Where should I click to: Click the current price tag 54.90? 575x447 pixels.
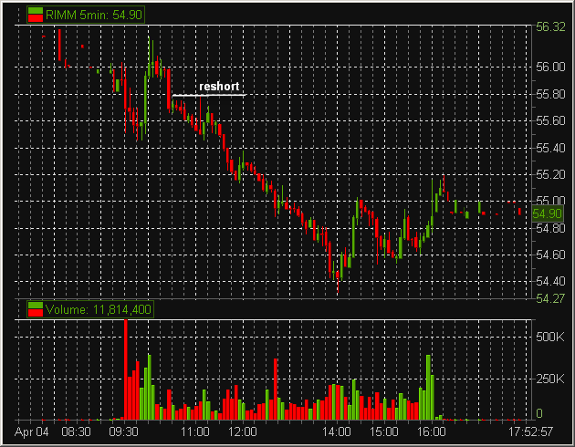click(547, 213)
